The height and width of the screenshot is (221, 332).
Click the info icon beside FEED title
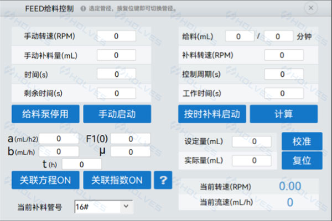pos(83,9)
